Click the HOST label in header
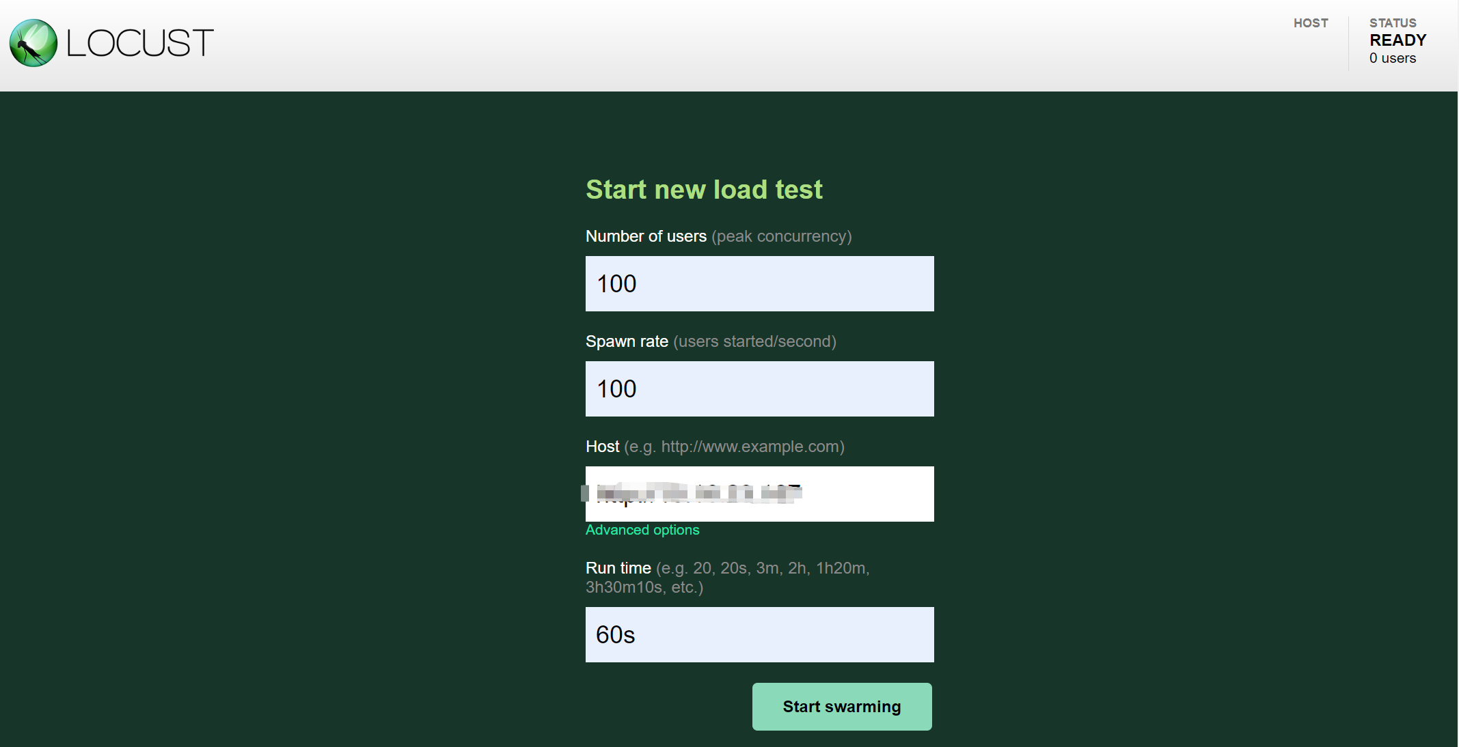The image size is (1459, 747). (x=1311, y=23)
